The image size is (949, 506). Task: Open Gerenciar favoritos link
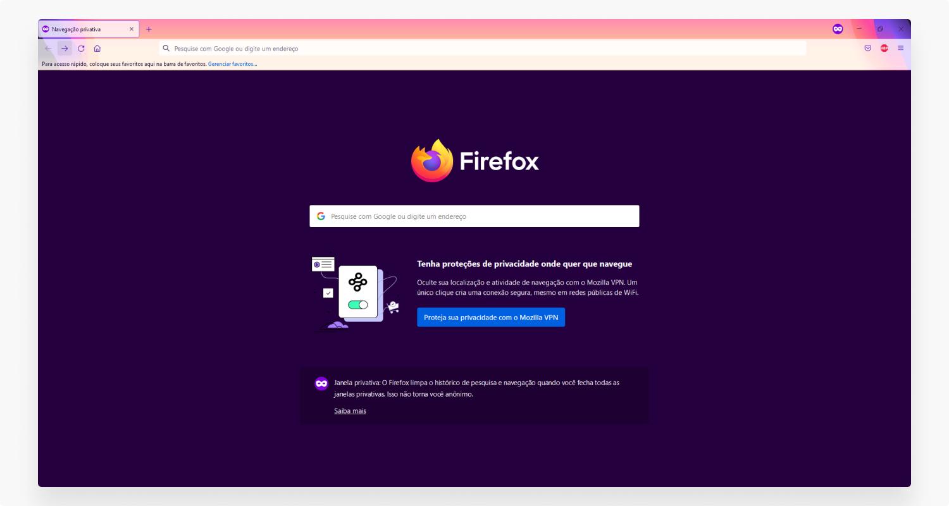pyautogui.click(x=232, y=64)
